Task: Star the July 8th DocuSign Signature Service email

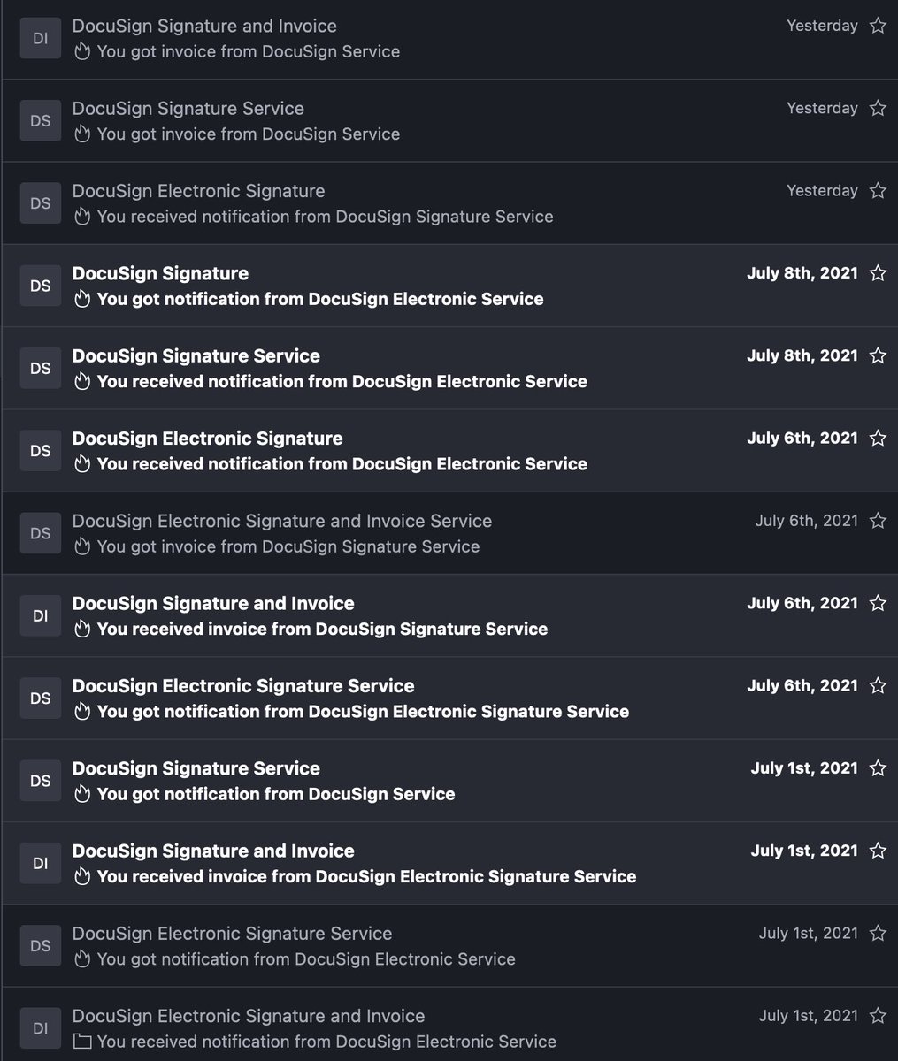Action: point(878,355)
